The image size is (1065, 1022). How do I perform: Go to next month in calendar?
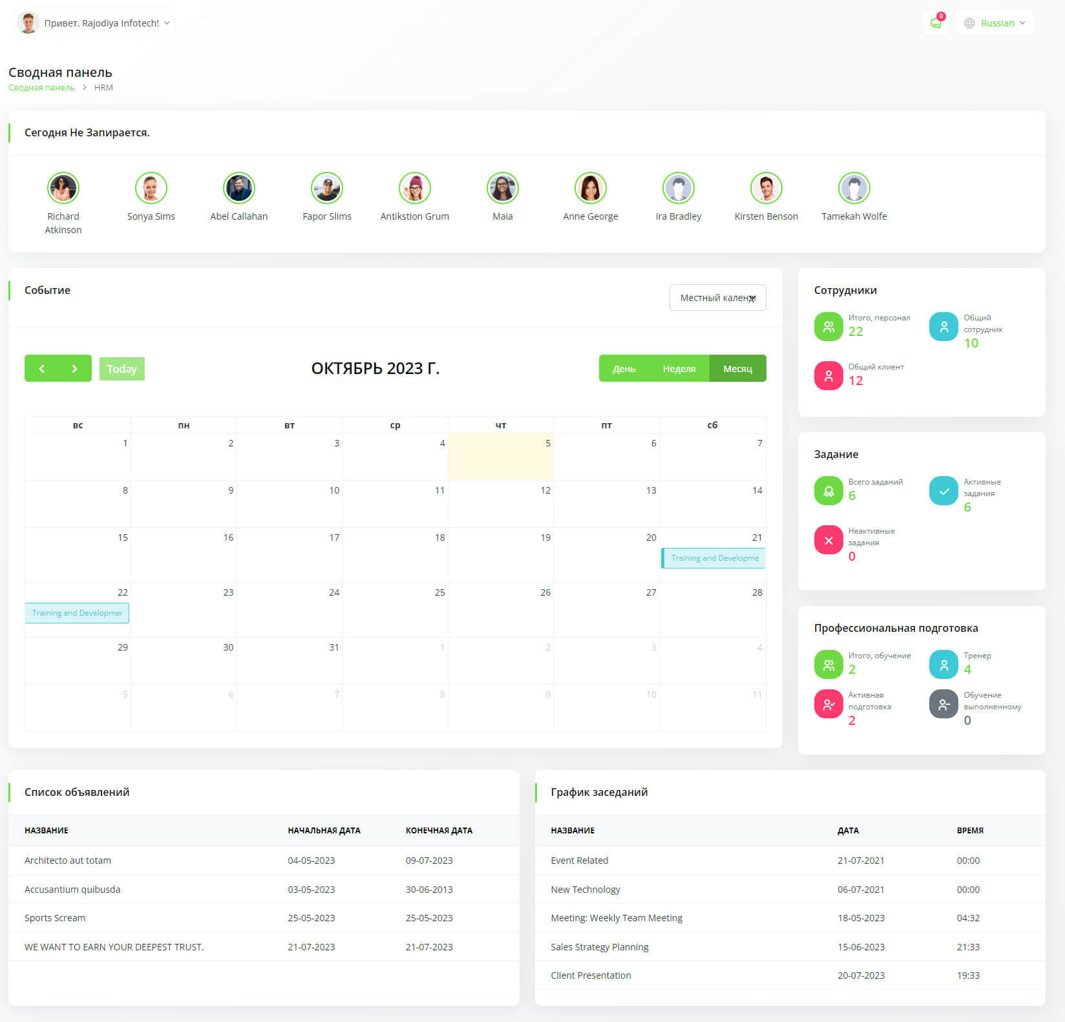pyautogui.click(x=74, y=368)
